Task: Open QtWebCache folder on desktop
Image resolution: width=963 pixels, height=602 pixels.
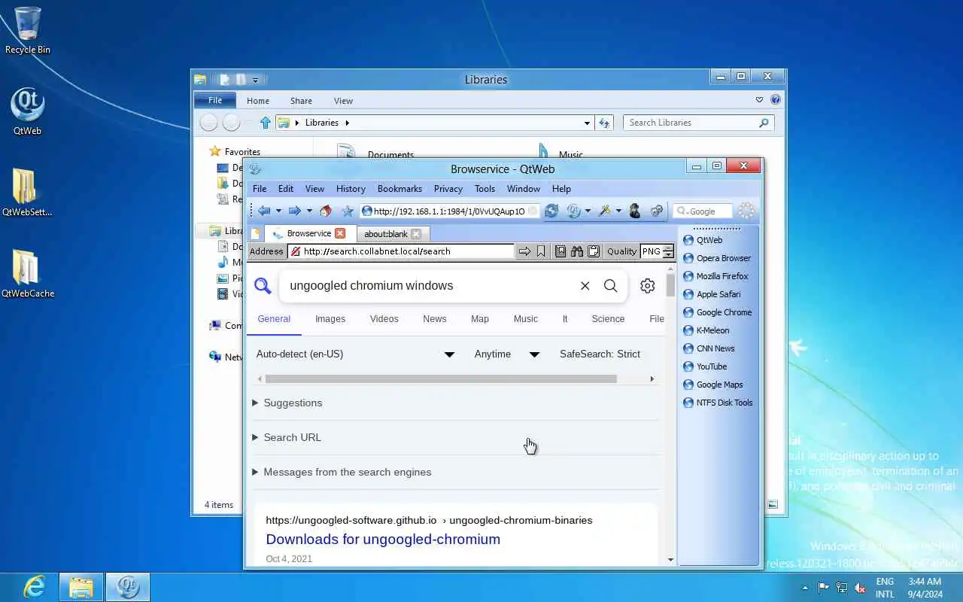Action: pyautogui.click(x=28, y=273)
